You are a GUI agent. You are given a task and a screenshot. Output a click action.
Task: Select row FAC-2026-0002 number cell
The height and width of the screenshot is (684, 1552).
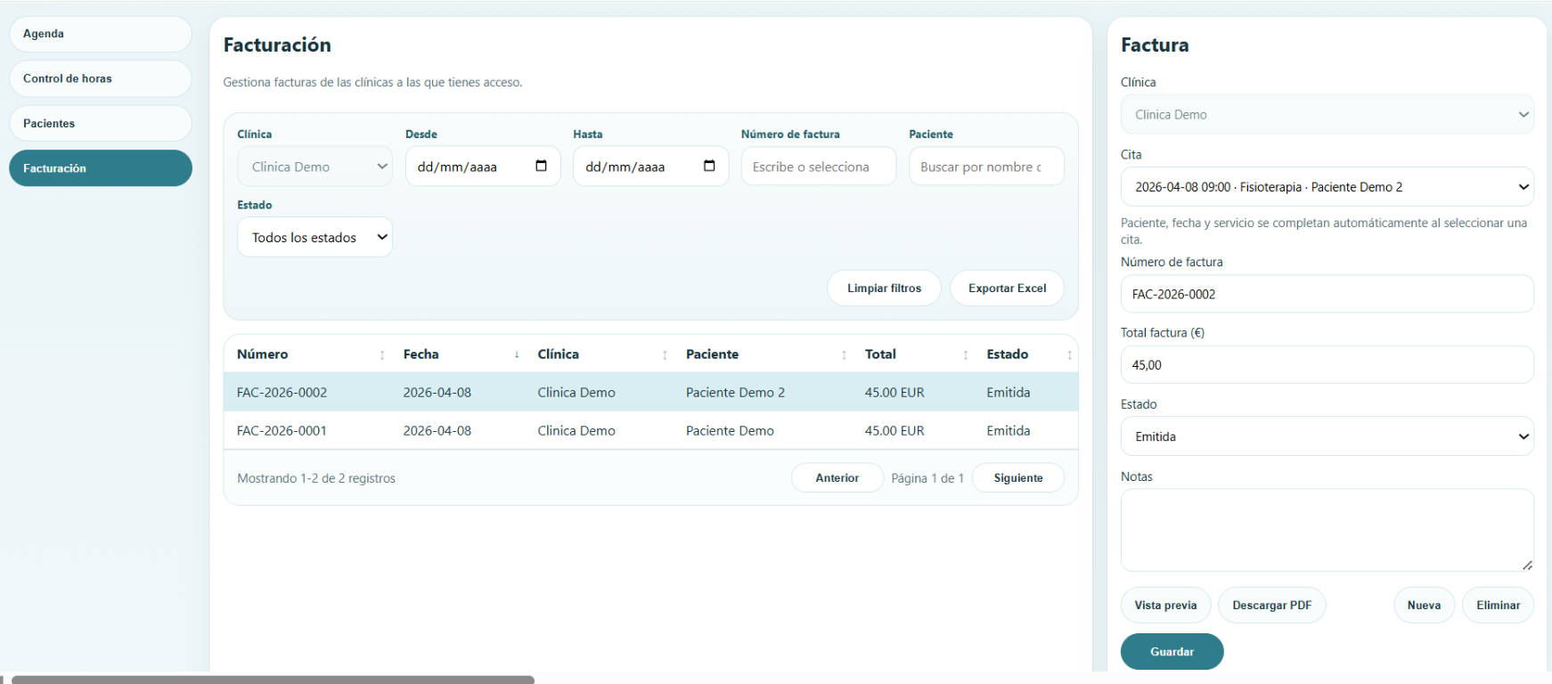pyautogui.click(x=282, y=392)
